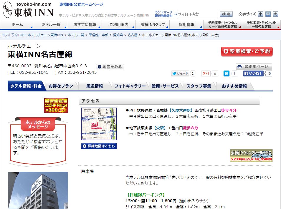Select the ホテル情報・料金 tab
This screenshot has width=281, height=209.
point(26,86)
